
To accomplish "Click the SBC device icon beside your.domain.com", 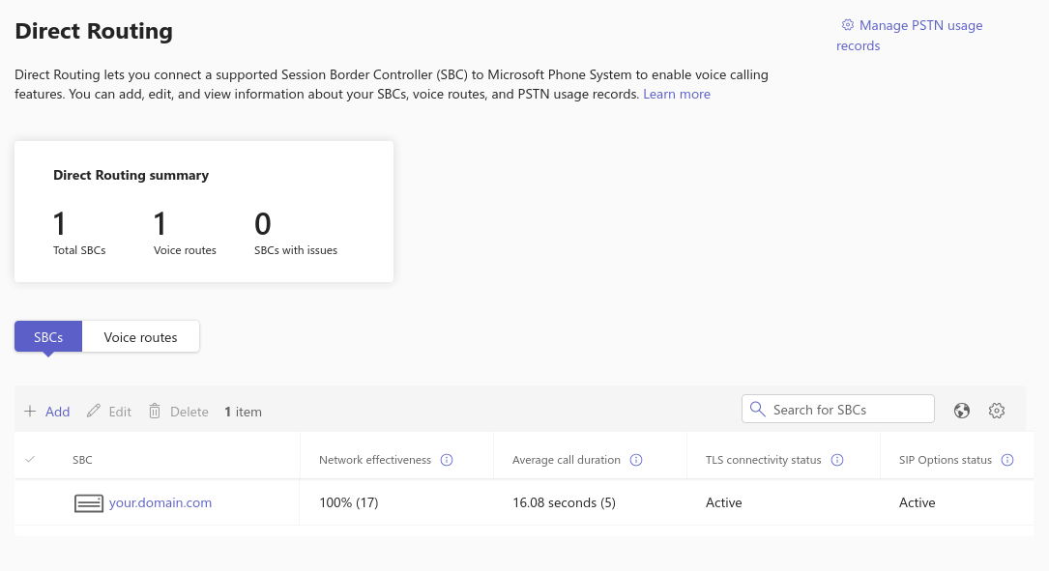I will pos(88,503).
